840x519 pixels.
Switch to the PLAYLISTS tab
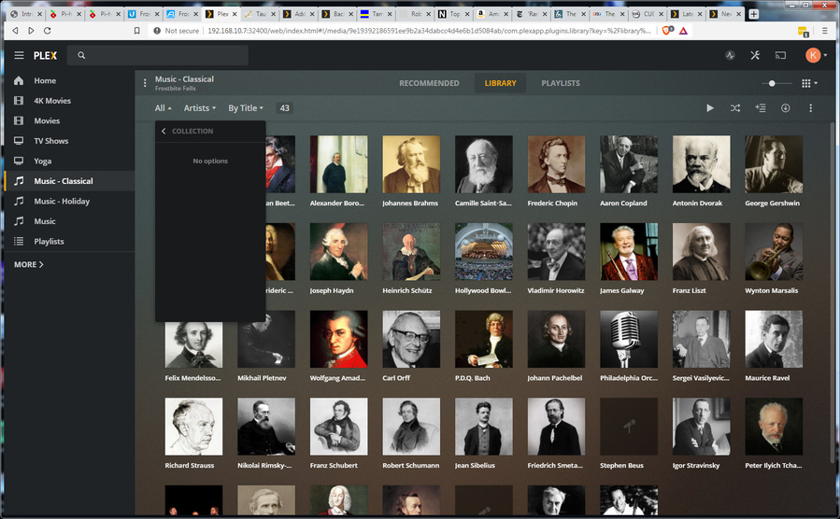coord(561,83)
